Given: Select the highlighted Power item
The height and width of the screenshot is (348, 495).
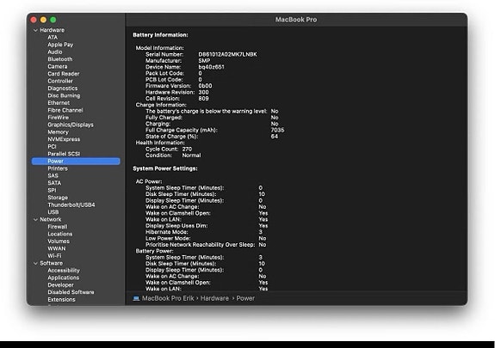Looking at the screenshot, I should tap(76, 161).
